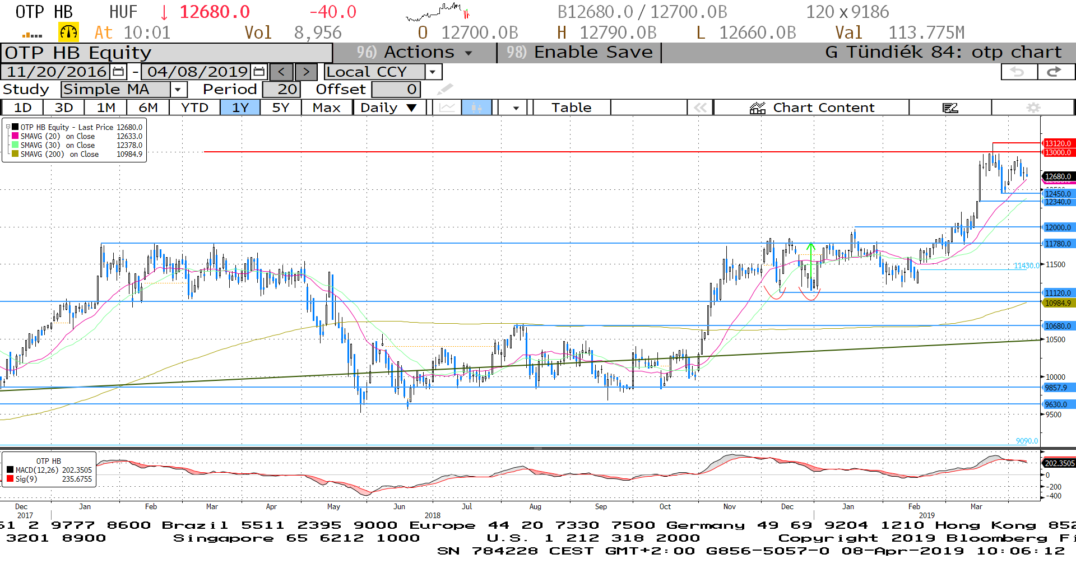
Task: Expand the chart type dropdown arrow
Action: coord(516,108)
